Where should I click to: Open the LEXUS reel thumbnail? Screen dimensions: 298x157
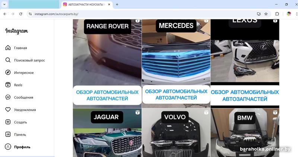tap(245, 63)
